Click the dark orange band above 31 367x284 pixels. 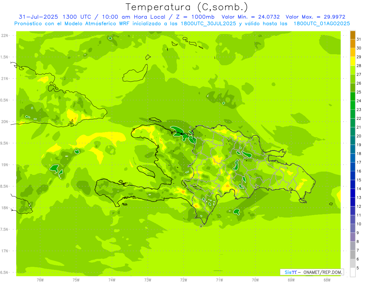coord(353,35)
